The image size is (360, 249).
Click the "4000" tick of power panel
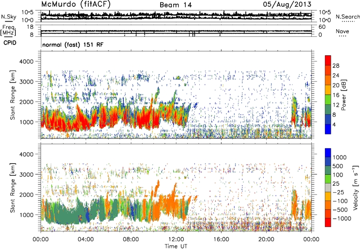point(27,62)
